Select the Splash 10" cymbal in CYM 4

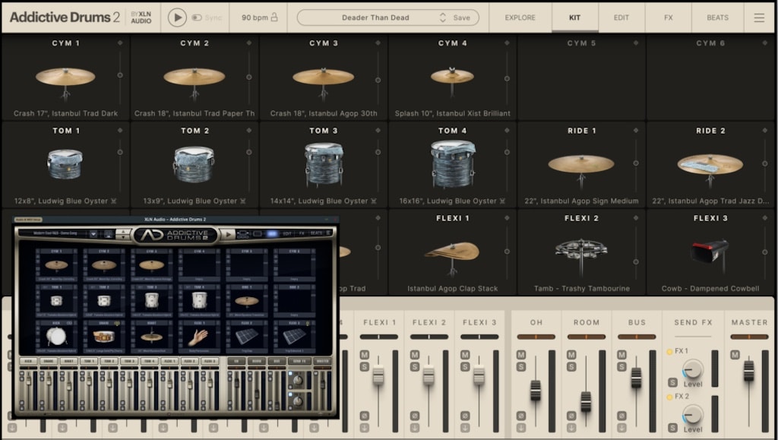pyautogui.click(x=452, y=81)
